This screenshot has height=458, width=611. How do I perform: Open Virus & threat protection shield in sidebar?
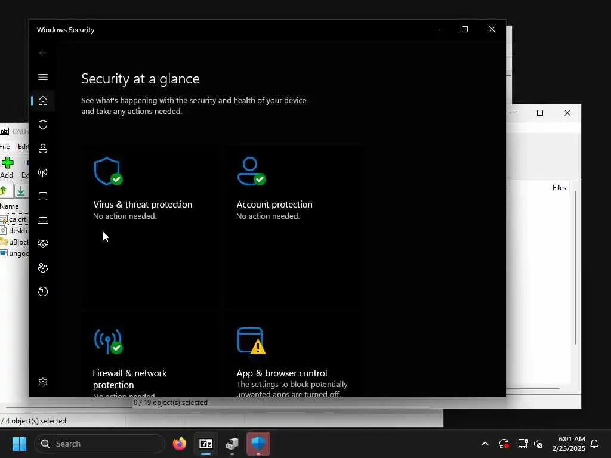pos(43,125)
